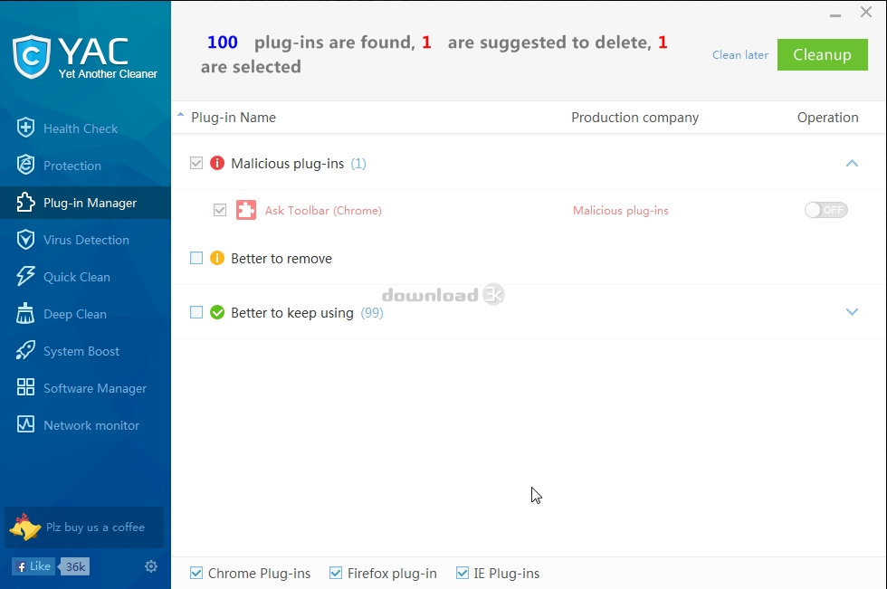Screen dimensions: 887x589
Task: Toggle the Chrome Plug-ins filter checkbox
Action: [196, 574]
